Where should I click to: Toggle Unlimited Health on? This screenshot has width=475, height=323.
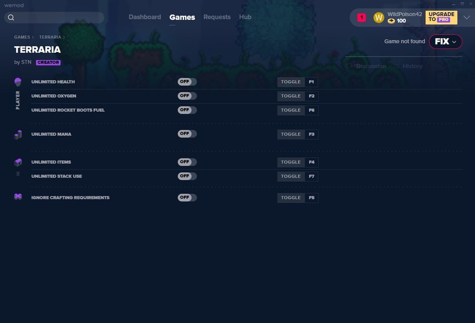(187, 82)
